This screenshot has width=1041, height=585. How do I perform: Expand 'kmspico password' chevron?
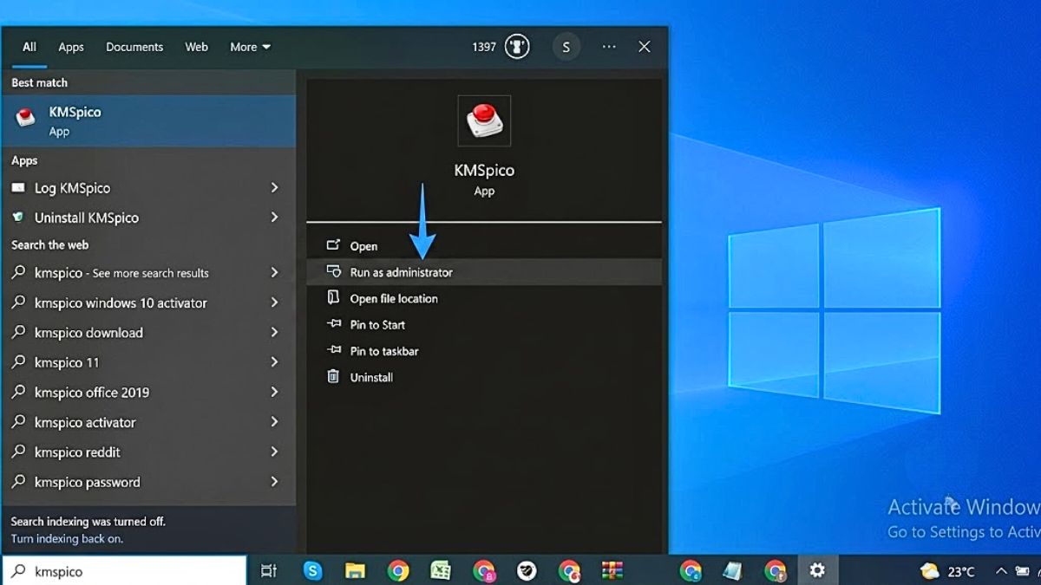(274, 481)
